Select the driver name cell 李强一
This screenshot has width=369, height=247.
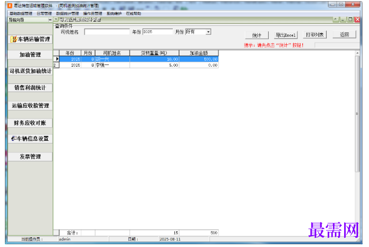tap(112, 65)
